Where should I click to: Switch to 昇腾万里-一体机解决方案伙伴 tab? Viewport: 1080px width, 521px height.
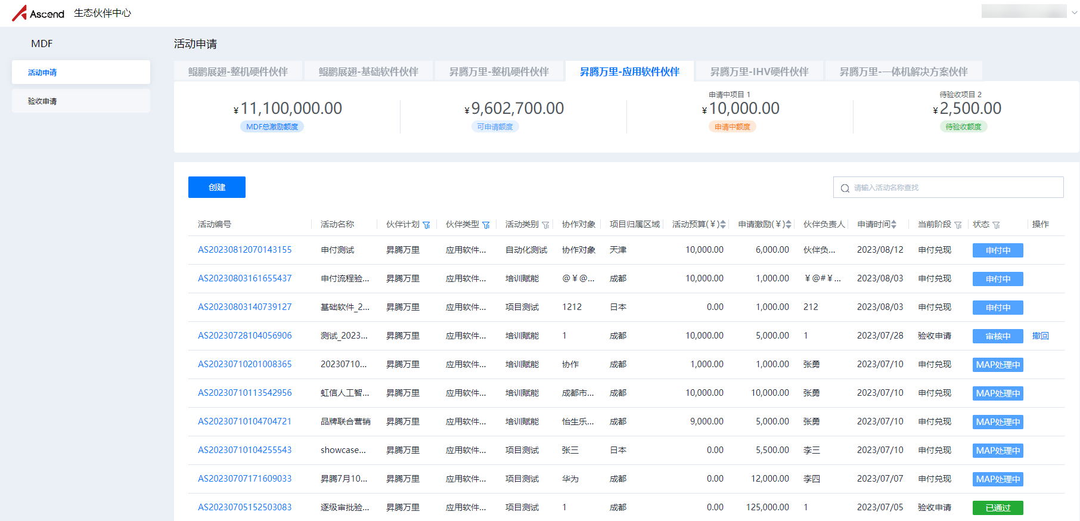point(904,72)
